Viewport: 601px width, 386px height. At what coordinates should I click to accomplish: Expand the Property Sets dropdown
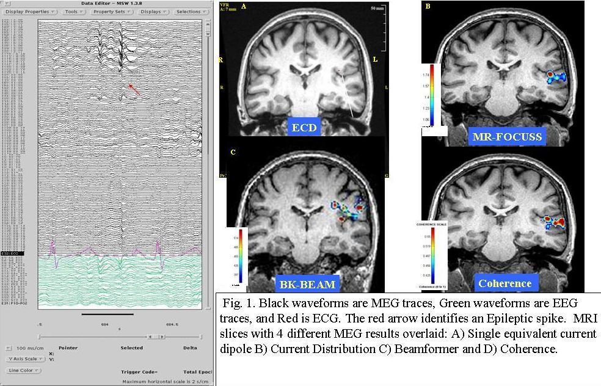112,12
